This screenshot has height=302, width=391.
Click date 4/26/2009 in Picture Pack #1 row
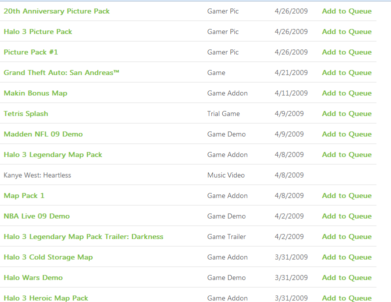click(x=291, y=52)
